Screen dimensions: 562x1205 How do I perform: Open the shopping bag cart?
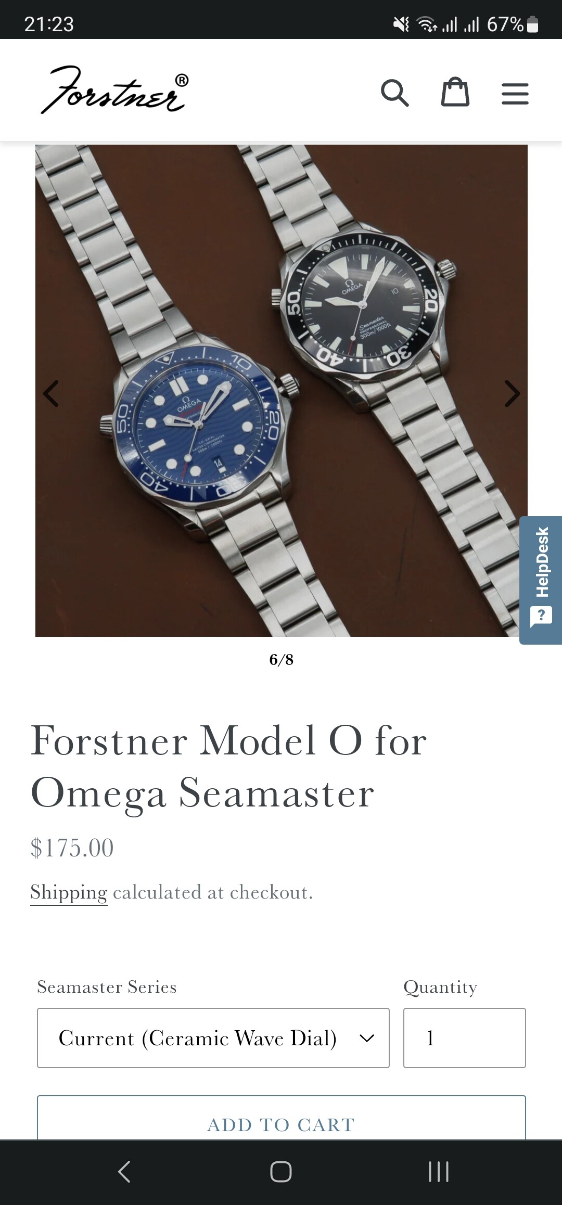(x=455, y=92)
